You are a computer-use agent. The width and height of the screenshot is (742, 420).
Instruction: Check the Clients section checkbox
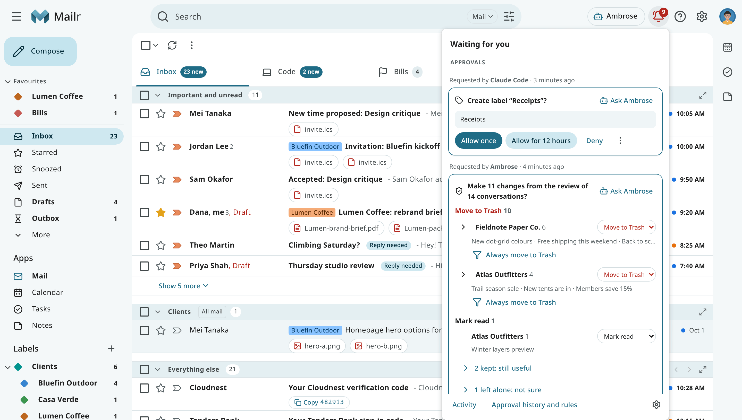click(144, 312)
